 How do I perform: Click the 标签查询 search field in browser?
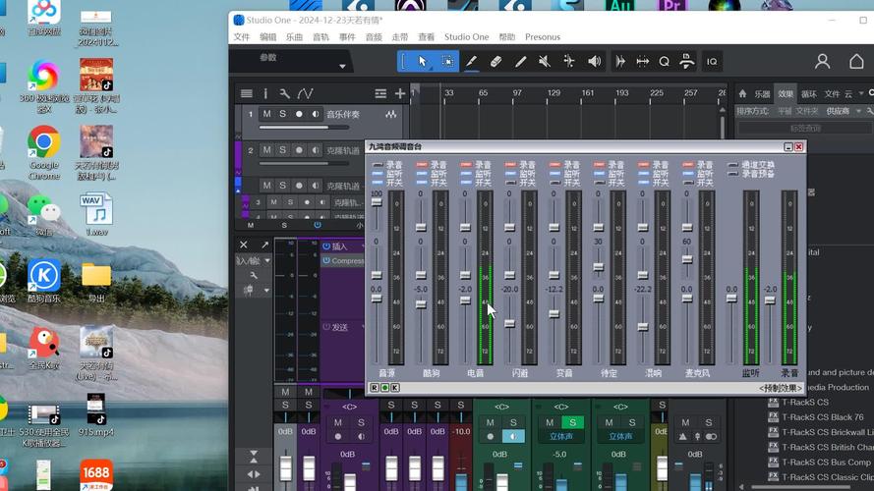pyautogui.click(x=805, y=128)
